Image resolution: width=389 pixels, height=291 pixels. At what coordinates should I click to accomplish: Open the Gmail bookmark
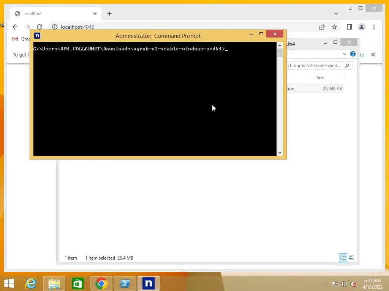[21, 39]
